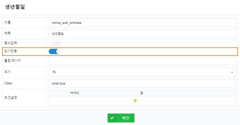The width and height of the screenshot is (240, 125).
Task: Click the 필수입력 row label
Action: [11, 43]
